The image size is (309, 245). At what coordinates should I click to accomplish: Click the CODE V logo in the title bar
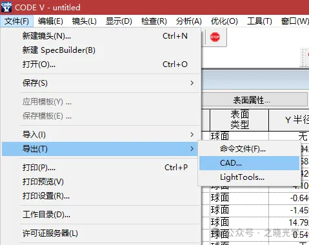click(x=6, y=6)
